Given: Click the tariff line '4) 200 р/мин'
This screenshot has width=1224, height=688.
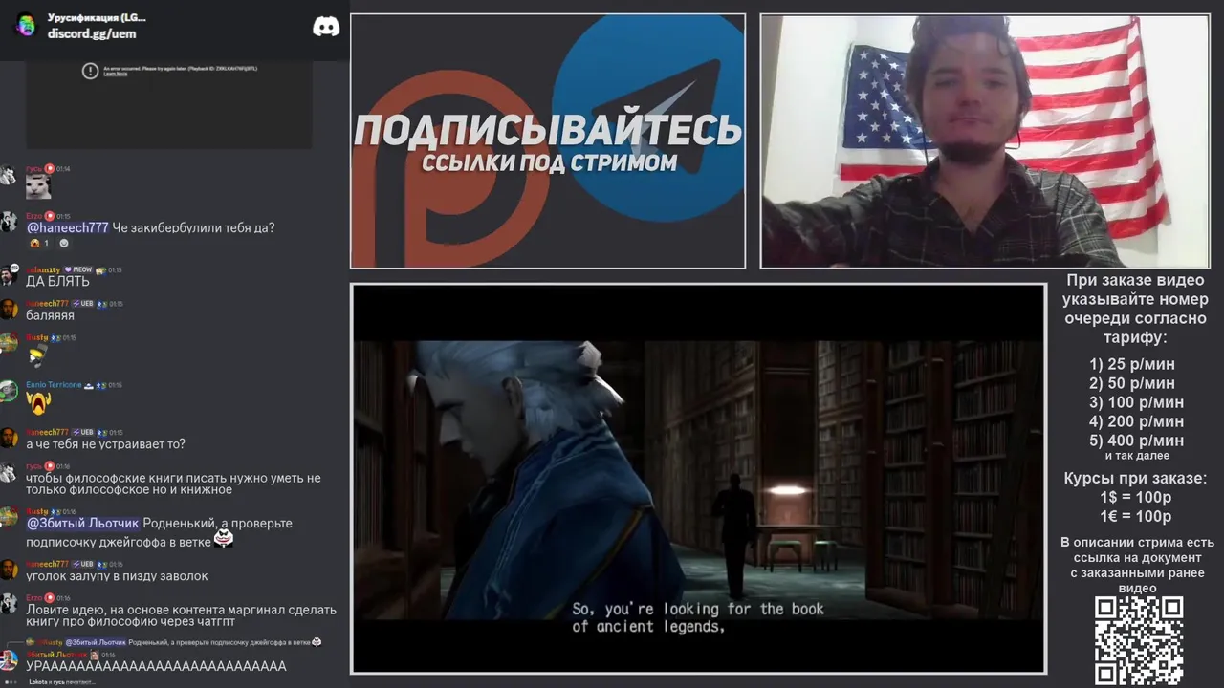Looking at the screenshot, I should pos(1136,421).
